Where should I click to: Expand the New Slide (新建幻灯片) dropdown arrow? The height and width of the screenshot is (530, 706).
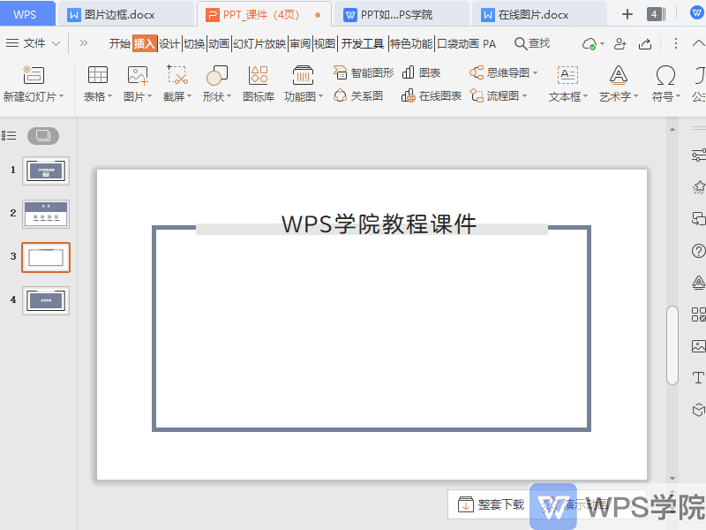point(61,96)
